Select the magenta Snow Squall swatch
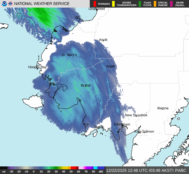Screen dimensions: 189x174 171,4
